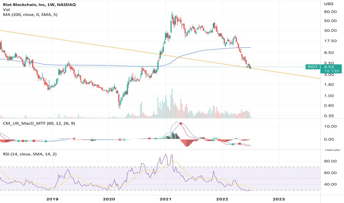Screen dimensions: 344x203
Task: Click the 1.00 price axis label
Action: click(329, 96)
